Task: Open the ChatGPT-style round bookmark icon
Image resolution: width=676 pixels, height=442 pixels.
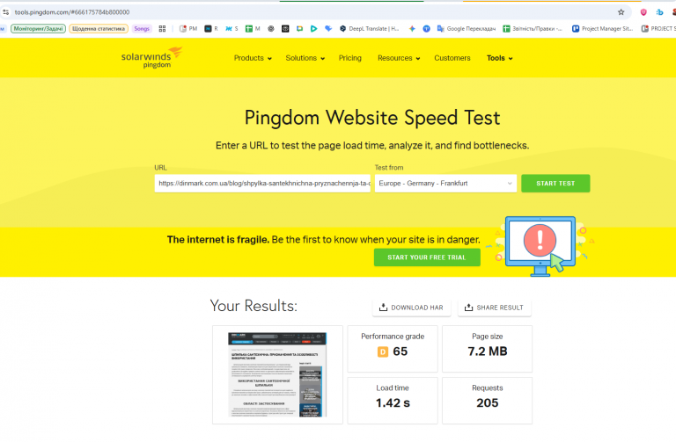Action: 271,28
